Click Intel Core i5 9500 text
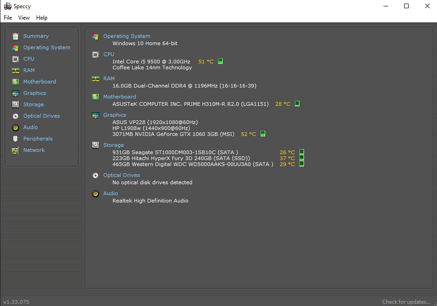The height and width of the screenshot is (306, 437). pos(151,62)
